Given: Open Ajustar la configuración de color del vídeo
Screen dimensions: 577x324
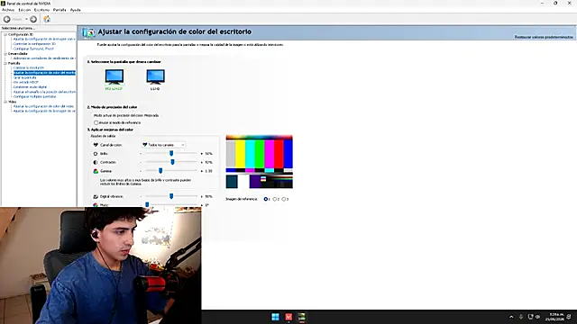Looking at the screenshot, I should [x=43, y=106].
